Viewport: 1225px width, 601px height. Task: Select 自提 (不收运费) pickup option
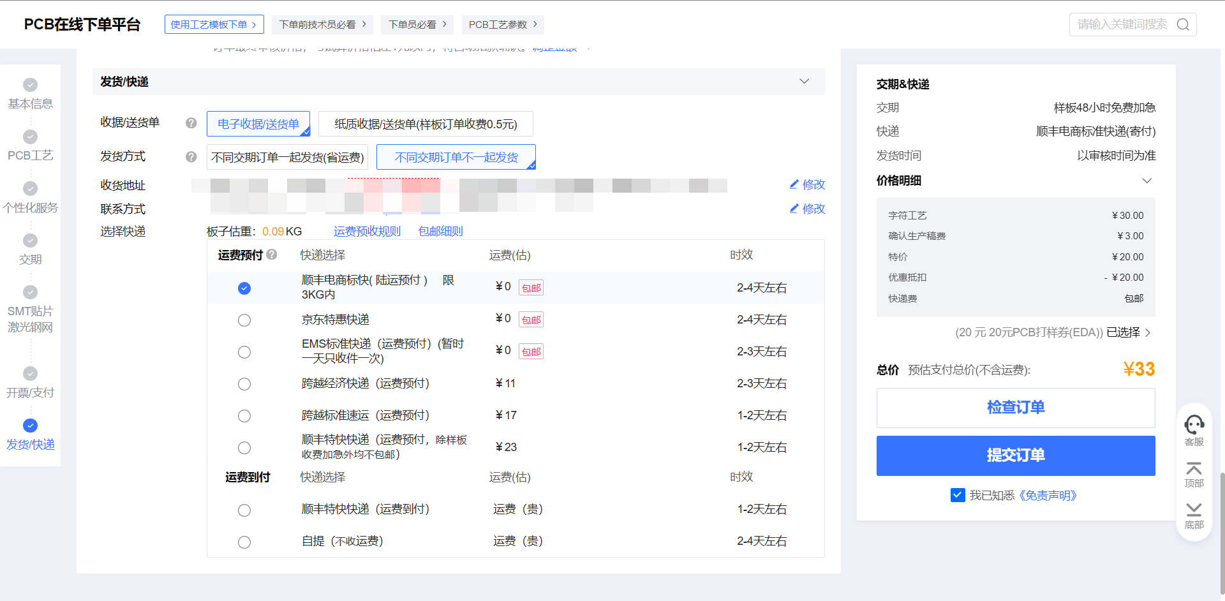(x=244, y=542)
